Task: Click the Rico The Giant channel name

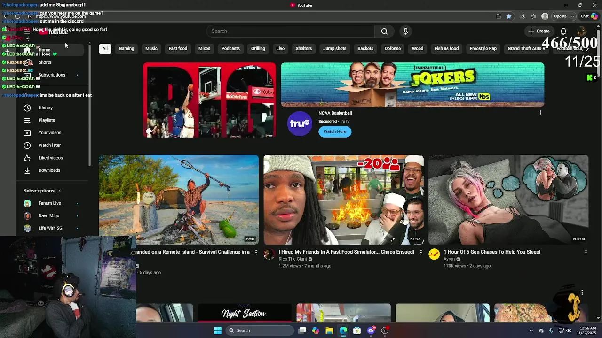Action: click(293, 259)
